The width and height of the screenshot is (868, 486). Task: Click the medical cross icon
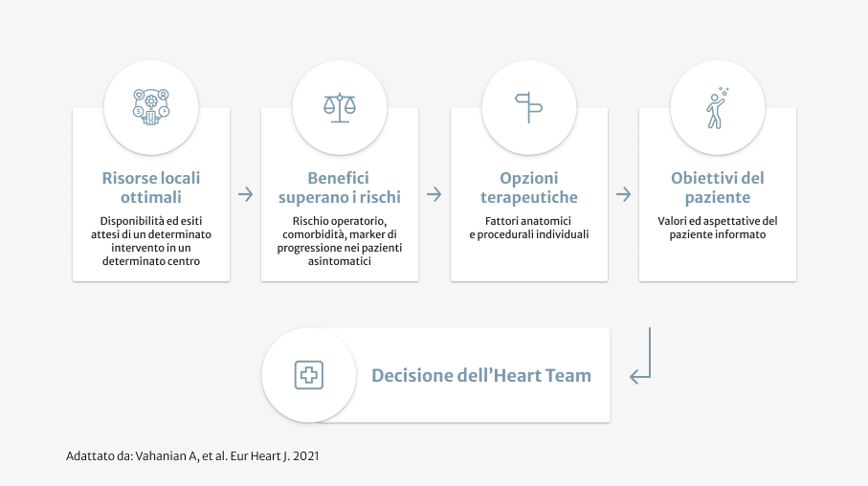pyautogui.click(x=308, y=375)
